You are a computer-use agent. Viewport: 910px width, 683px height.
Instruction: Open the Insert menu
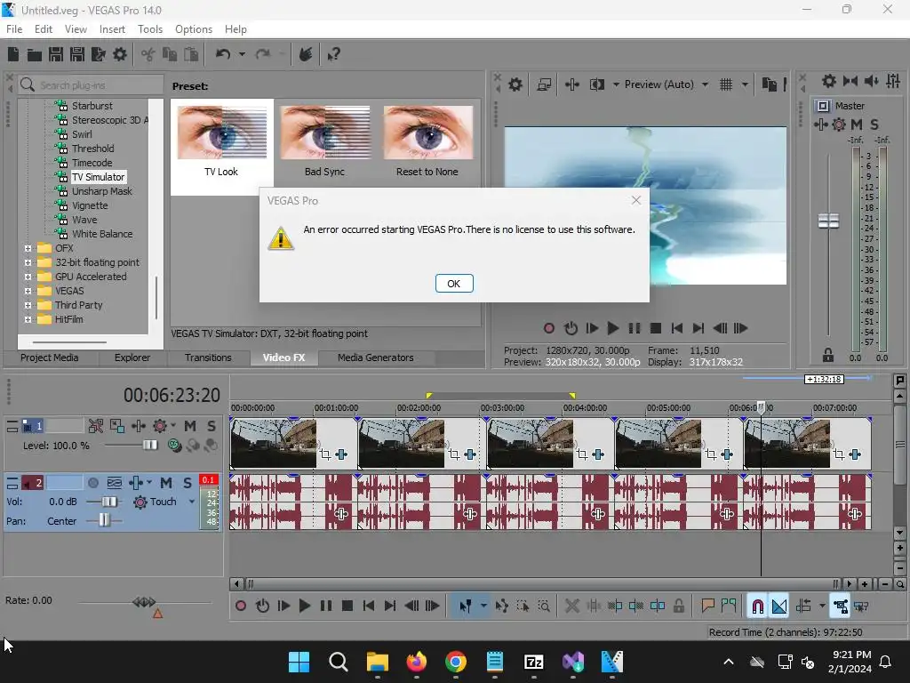click(112, 29)
